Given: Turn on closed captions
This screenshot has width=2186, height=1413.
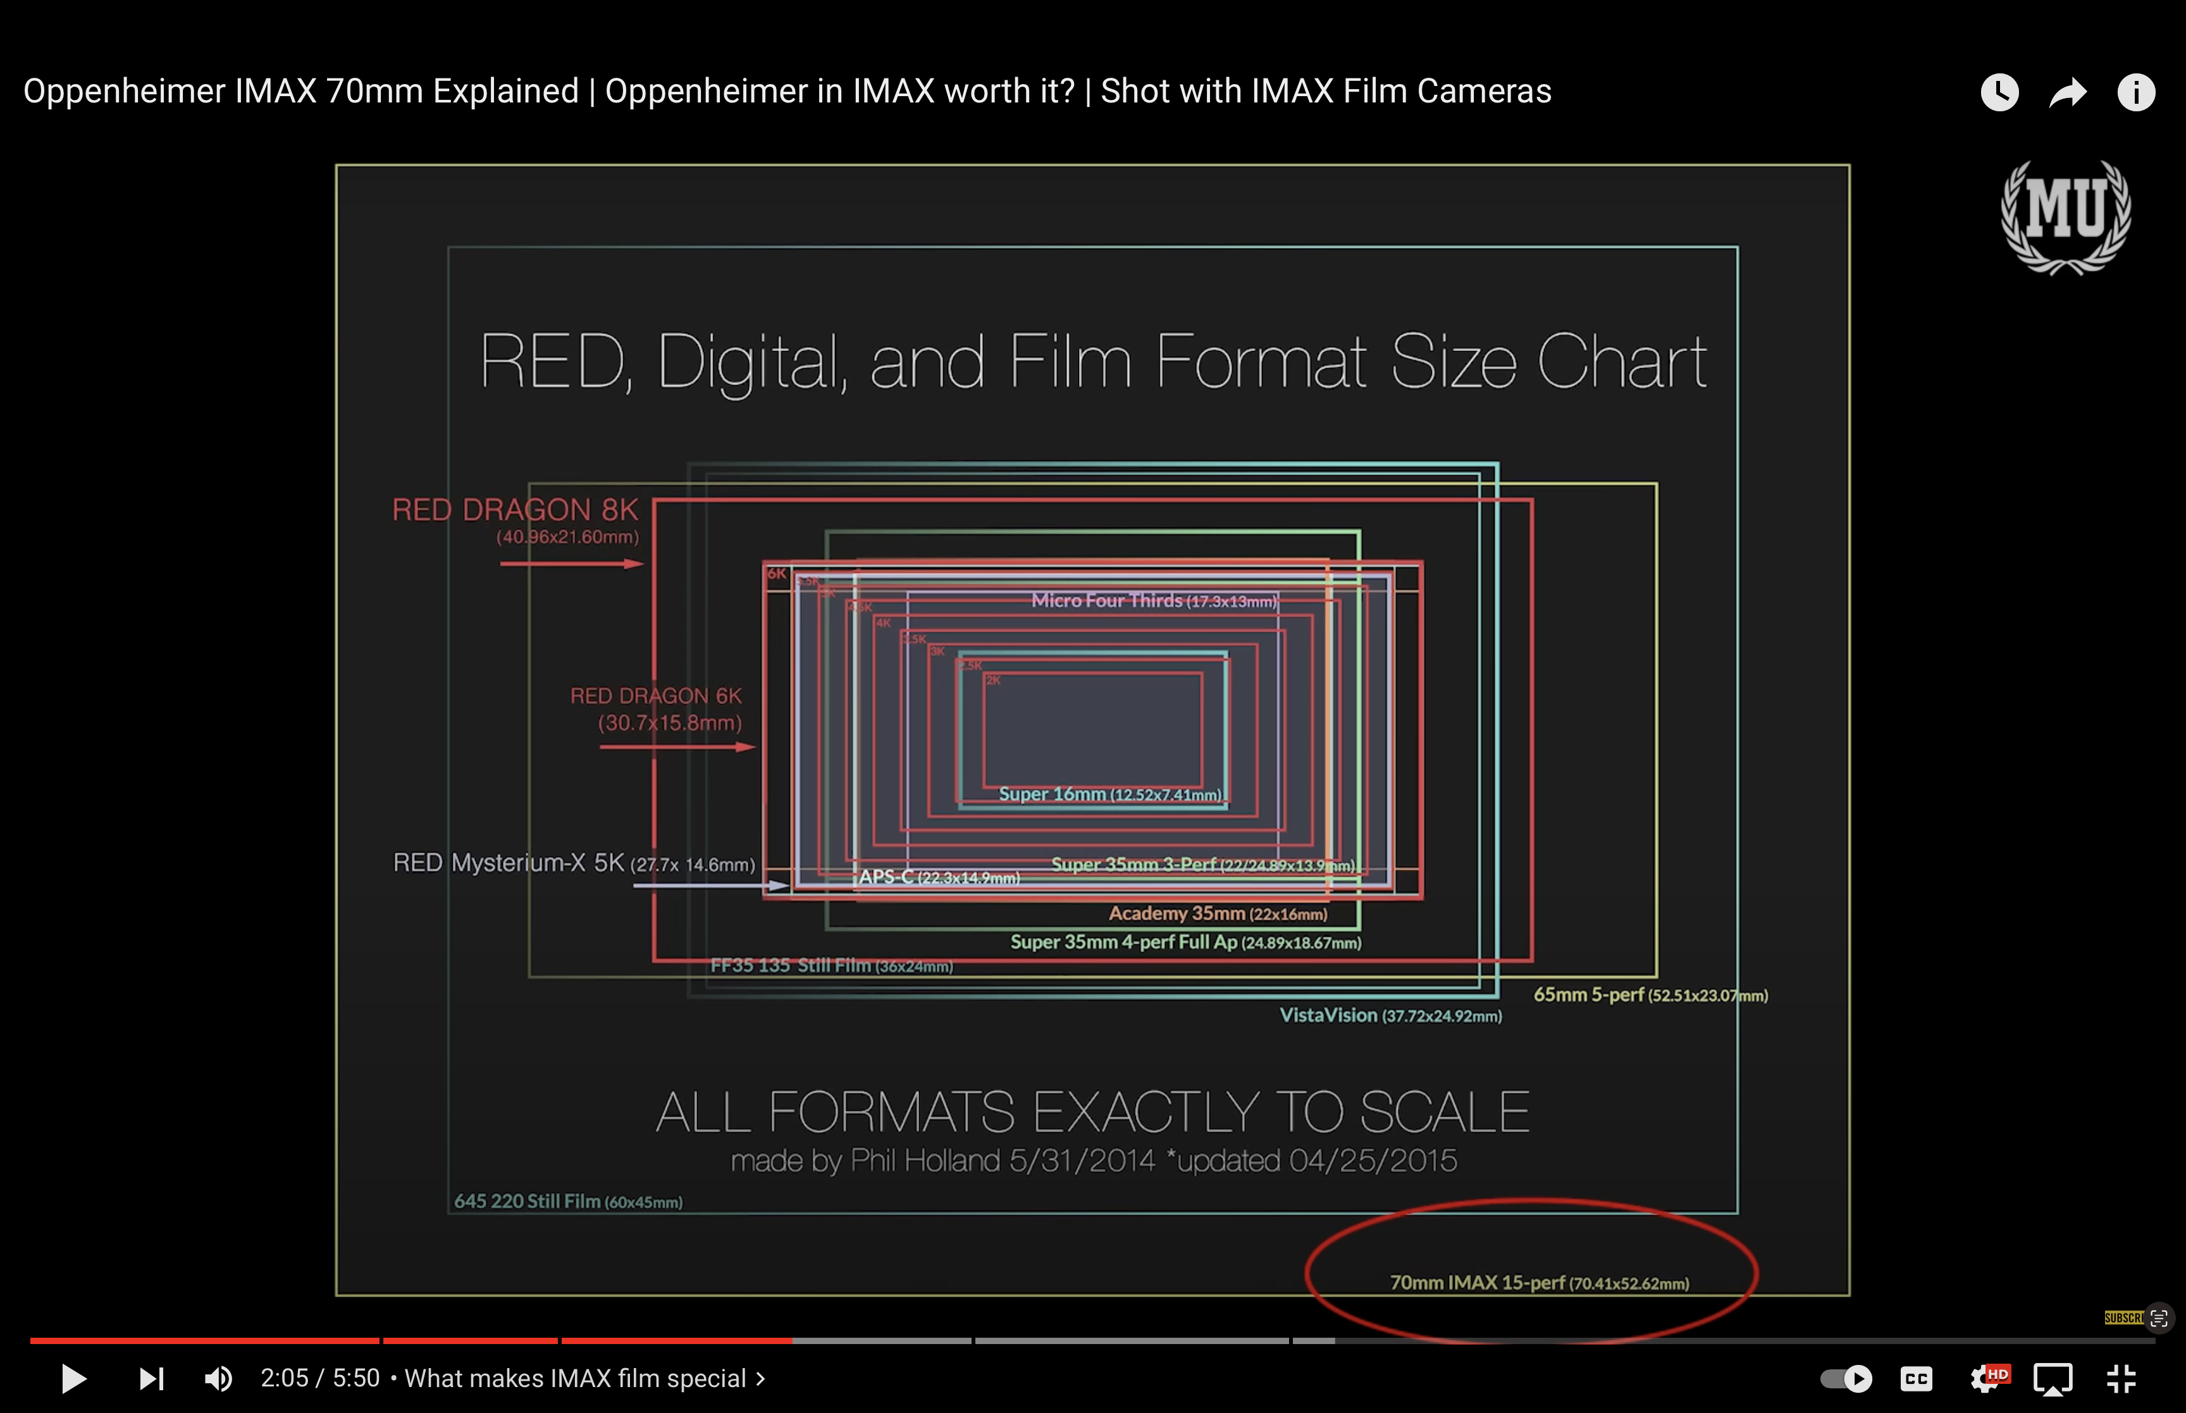Looking at the screenshot, I should (1917, 1378).
